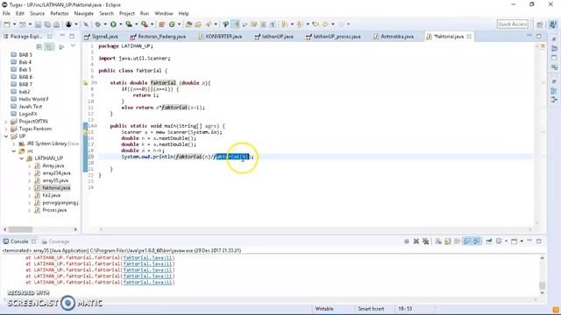Toggle Pin Console in Console toolbar
This screenshot has height=315, width=561.
click(x=489, y=241)
